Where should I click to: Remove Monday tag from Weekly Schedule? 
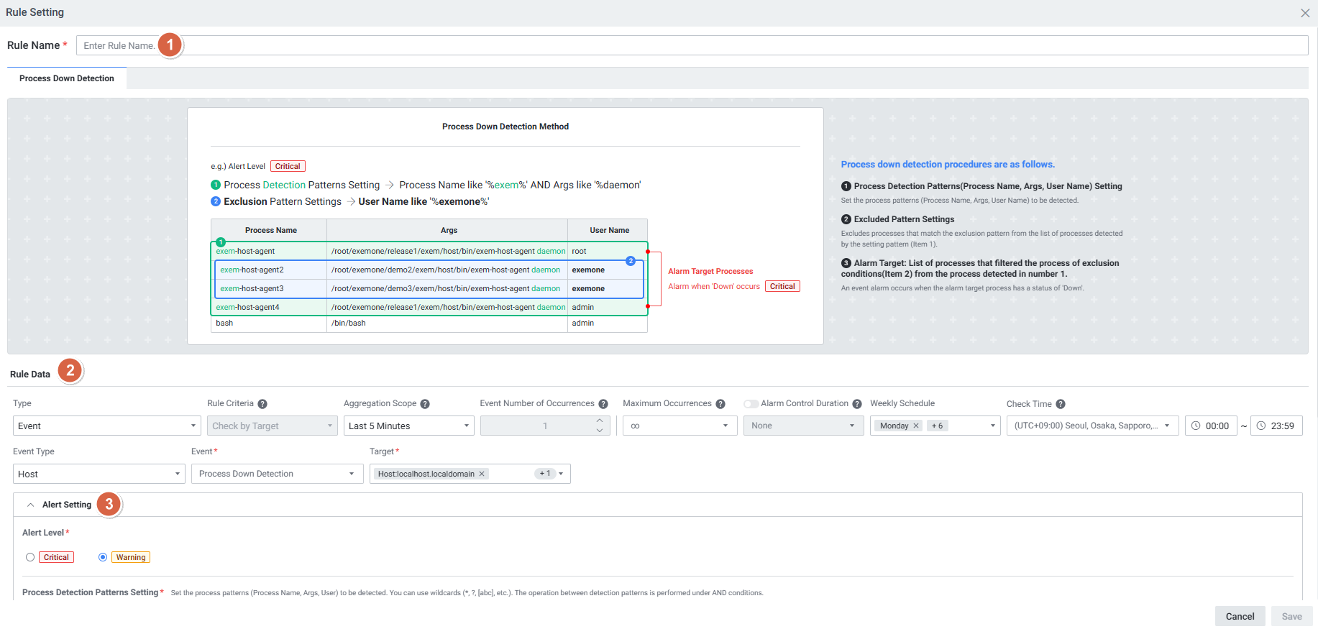[916, 426]
